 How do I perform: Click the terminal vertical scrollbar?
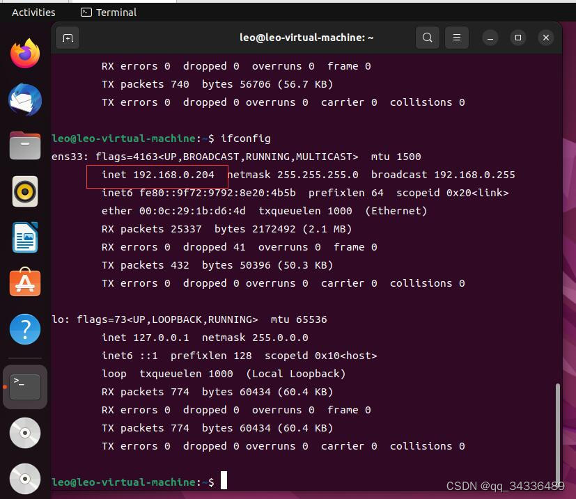pyautogui.click(x=558, y=434)
